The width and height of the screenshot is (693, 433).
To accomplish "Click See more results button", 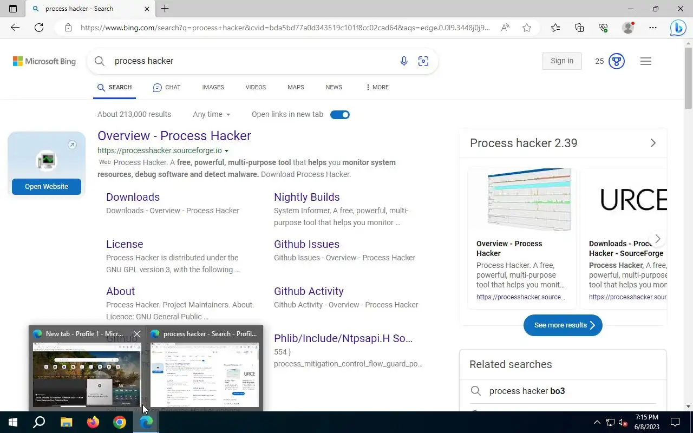I will (563, 325).
